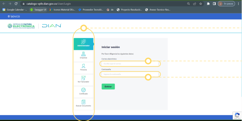
Task: Share this page icon
Action: pos(195,4)
